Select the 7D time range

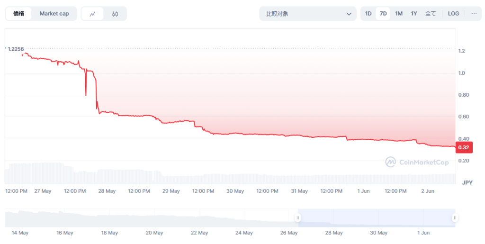pyautogui.click(x=383, y=14)
